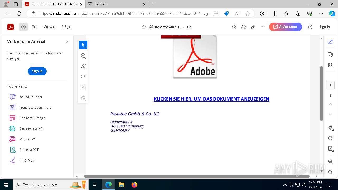Select the add text box tool

click(83, 87)
